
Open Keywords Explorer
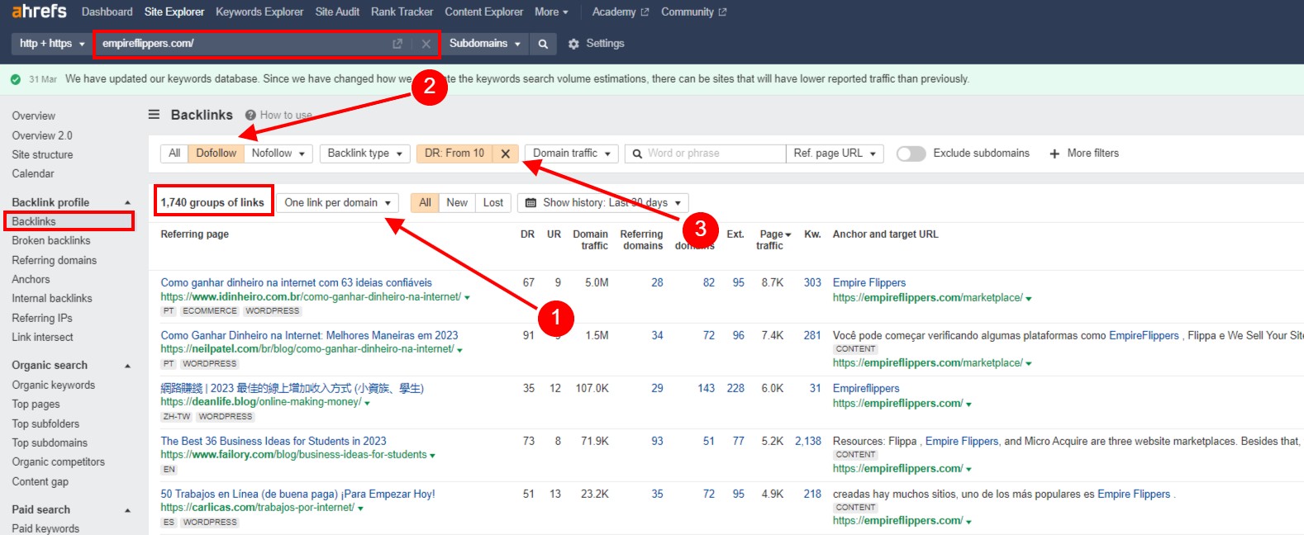click(x=259, y=12)
